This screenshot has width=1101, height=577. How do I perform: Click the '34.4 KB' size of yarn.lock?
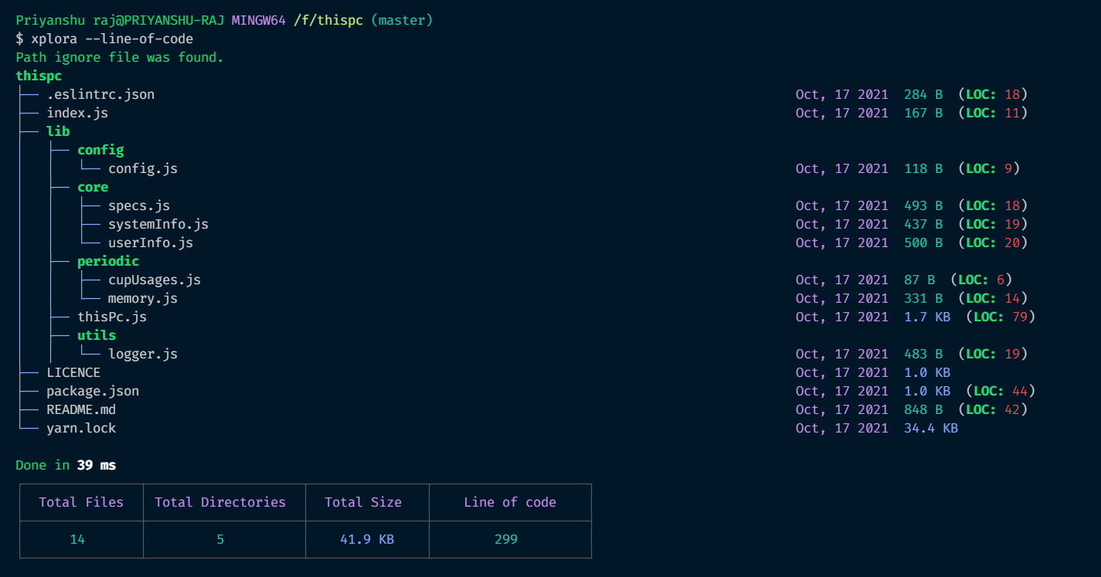pyautogui.click(x=931, y=428)
